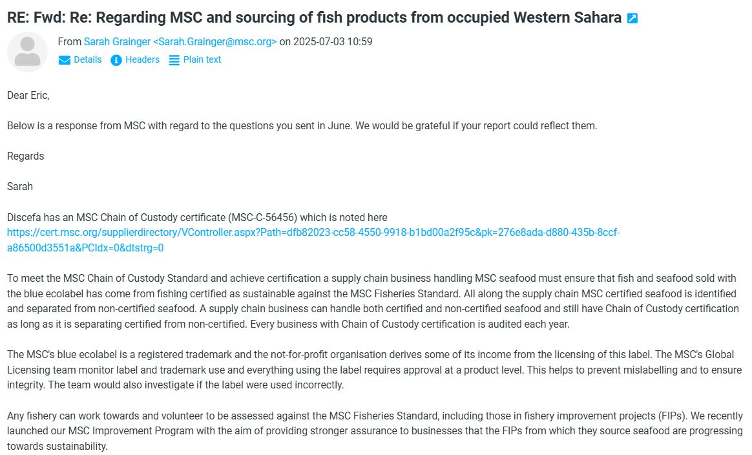Open Sarah Grainger sender name link

coord(117,42)
